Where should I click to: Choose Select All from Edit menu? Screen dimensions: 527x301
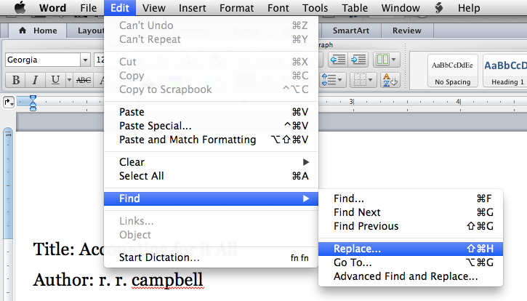(211, 176)
